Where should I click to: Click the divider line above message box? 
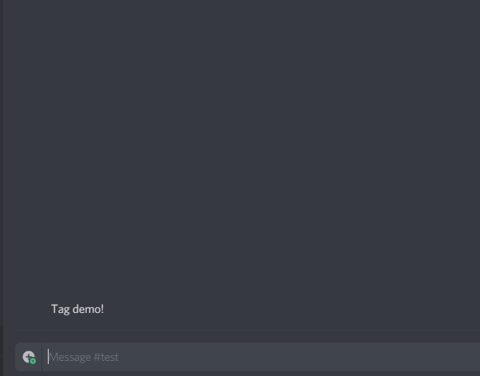click(247, 330)
